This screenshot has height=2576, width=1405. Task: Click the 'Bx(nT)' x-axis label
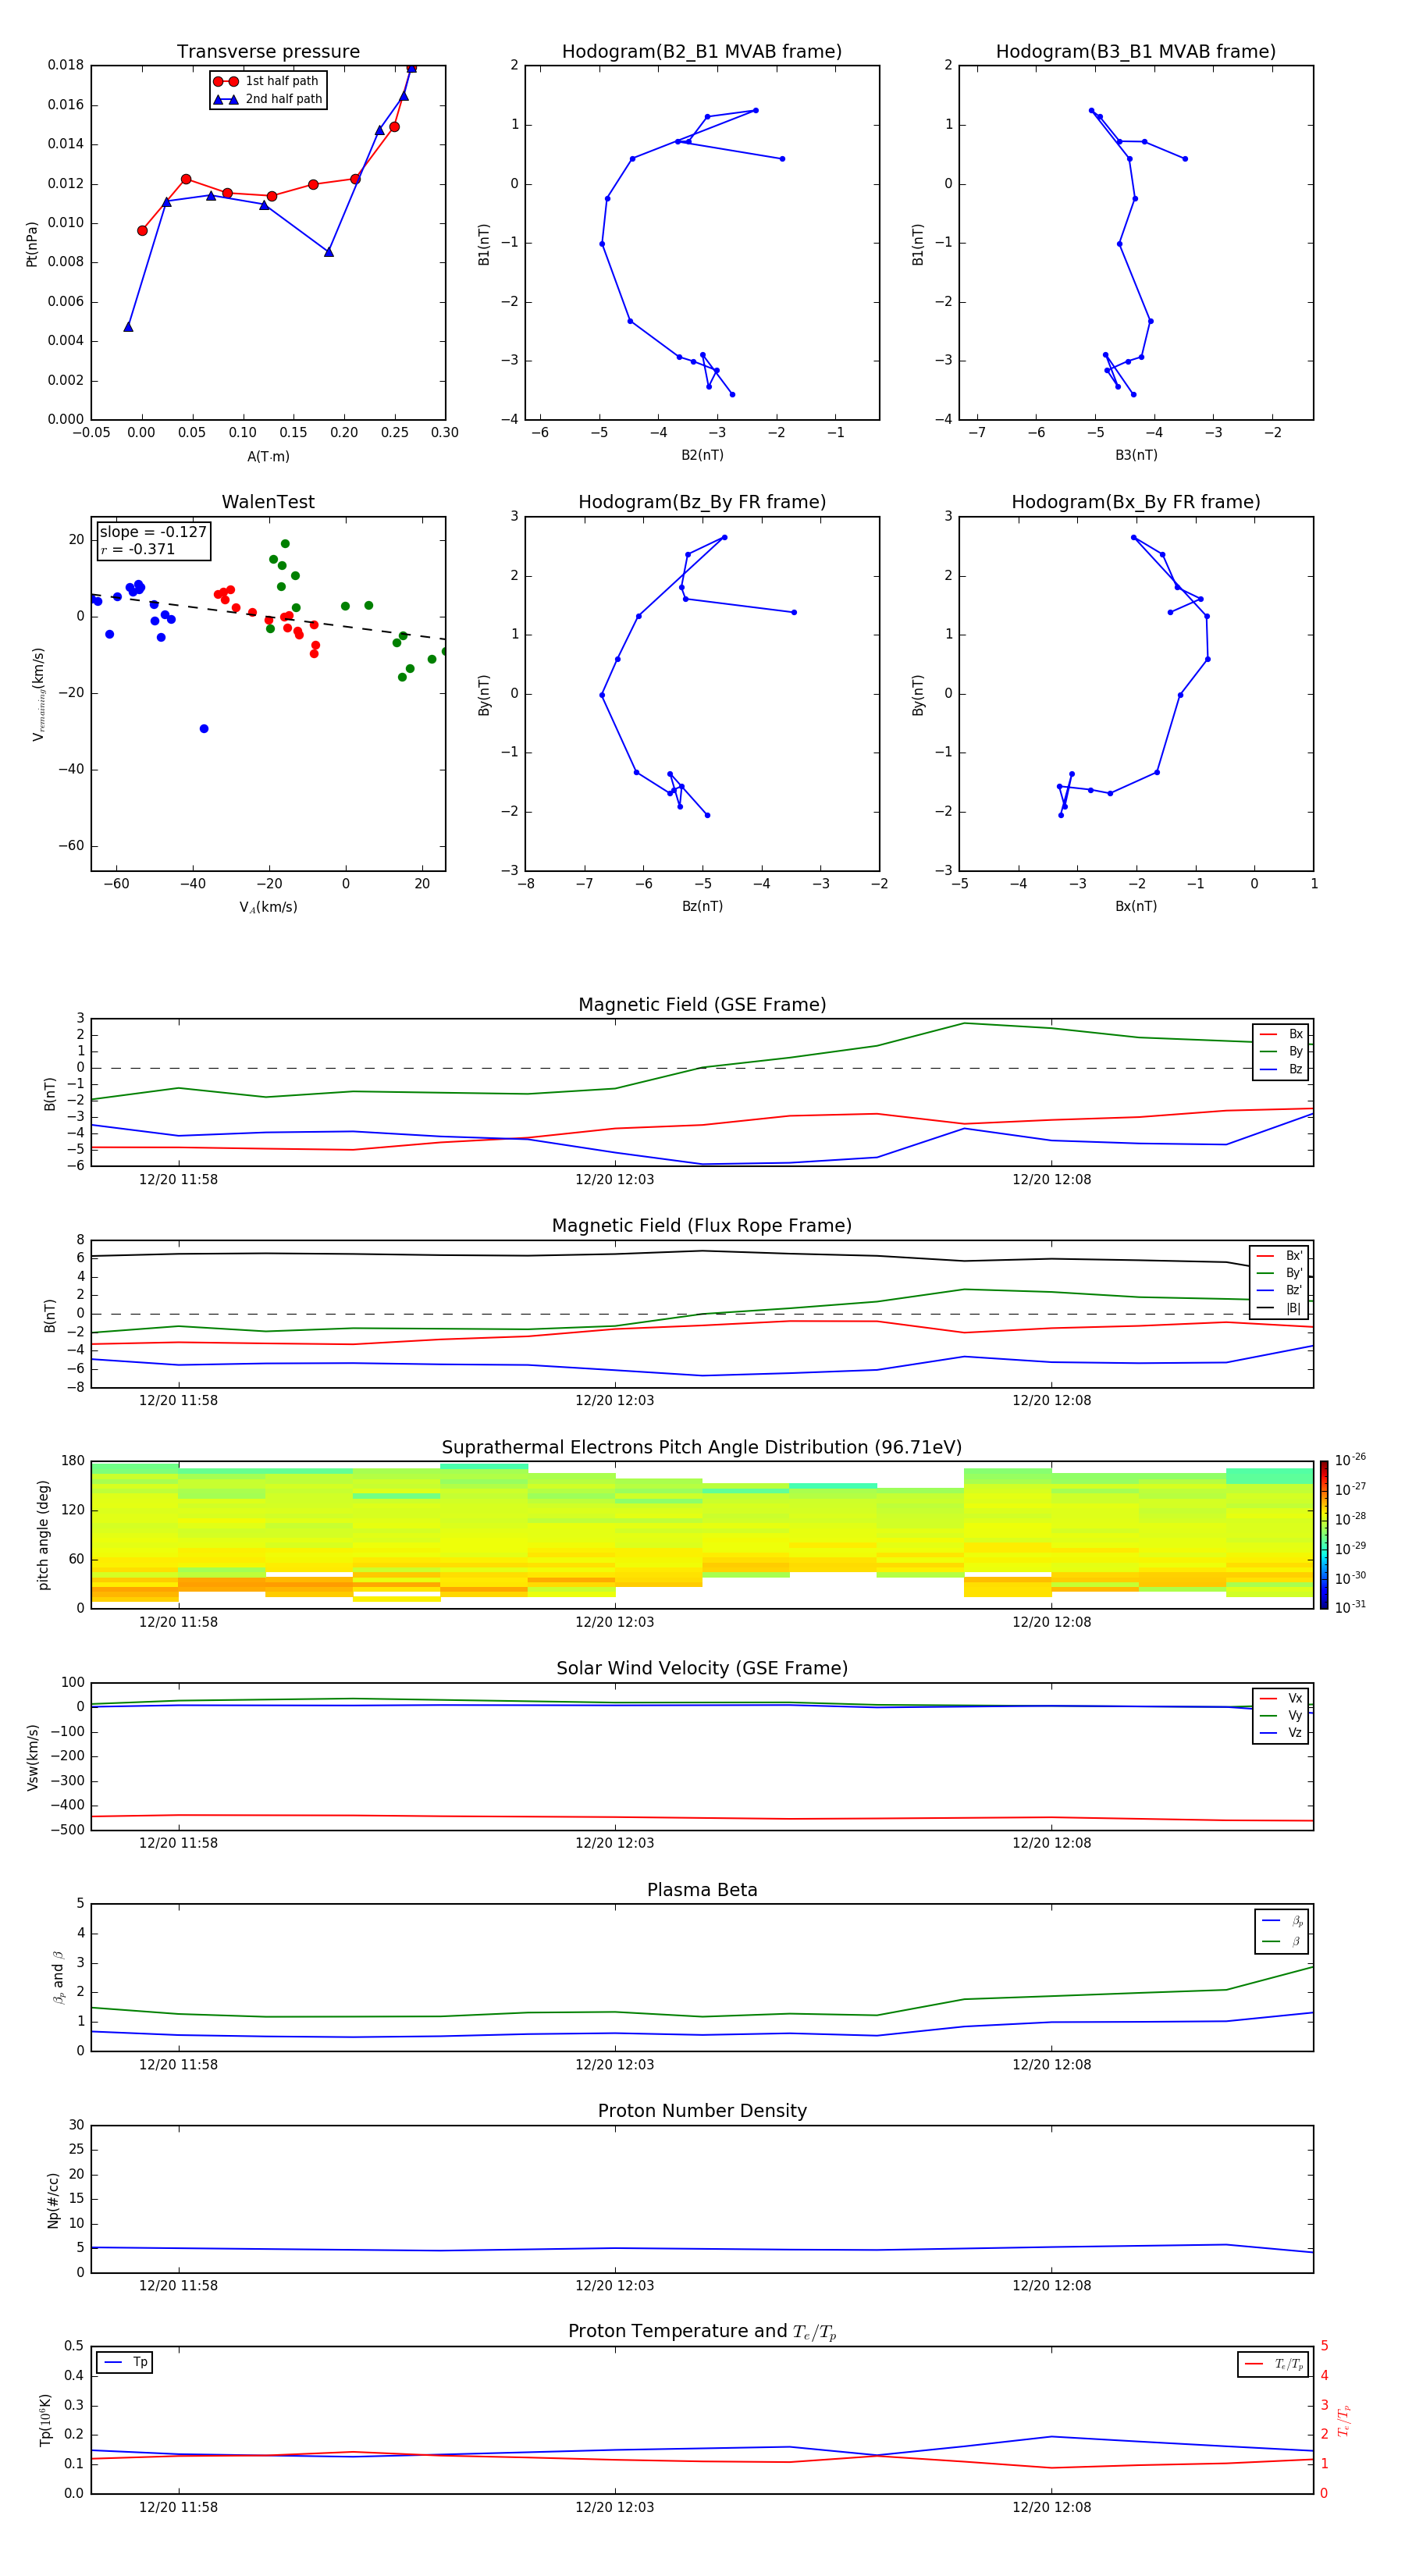pyautogui.click(x=1136, y=906)
